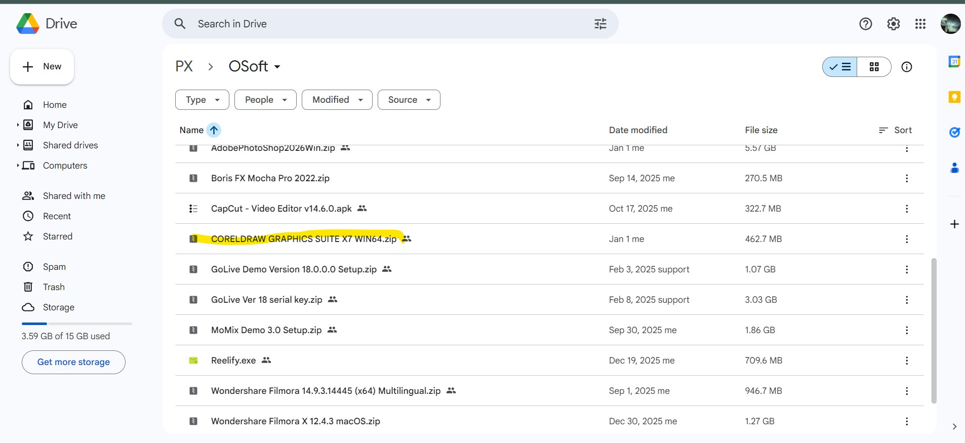This screenshot has height=443, width=965.
Task: Open Google Calendar side panel
Action: click(954, 62)
